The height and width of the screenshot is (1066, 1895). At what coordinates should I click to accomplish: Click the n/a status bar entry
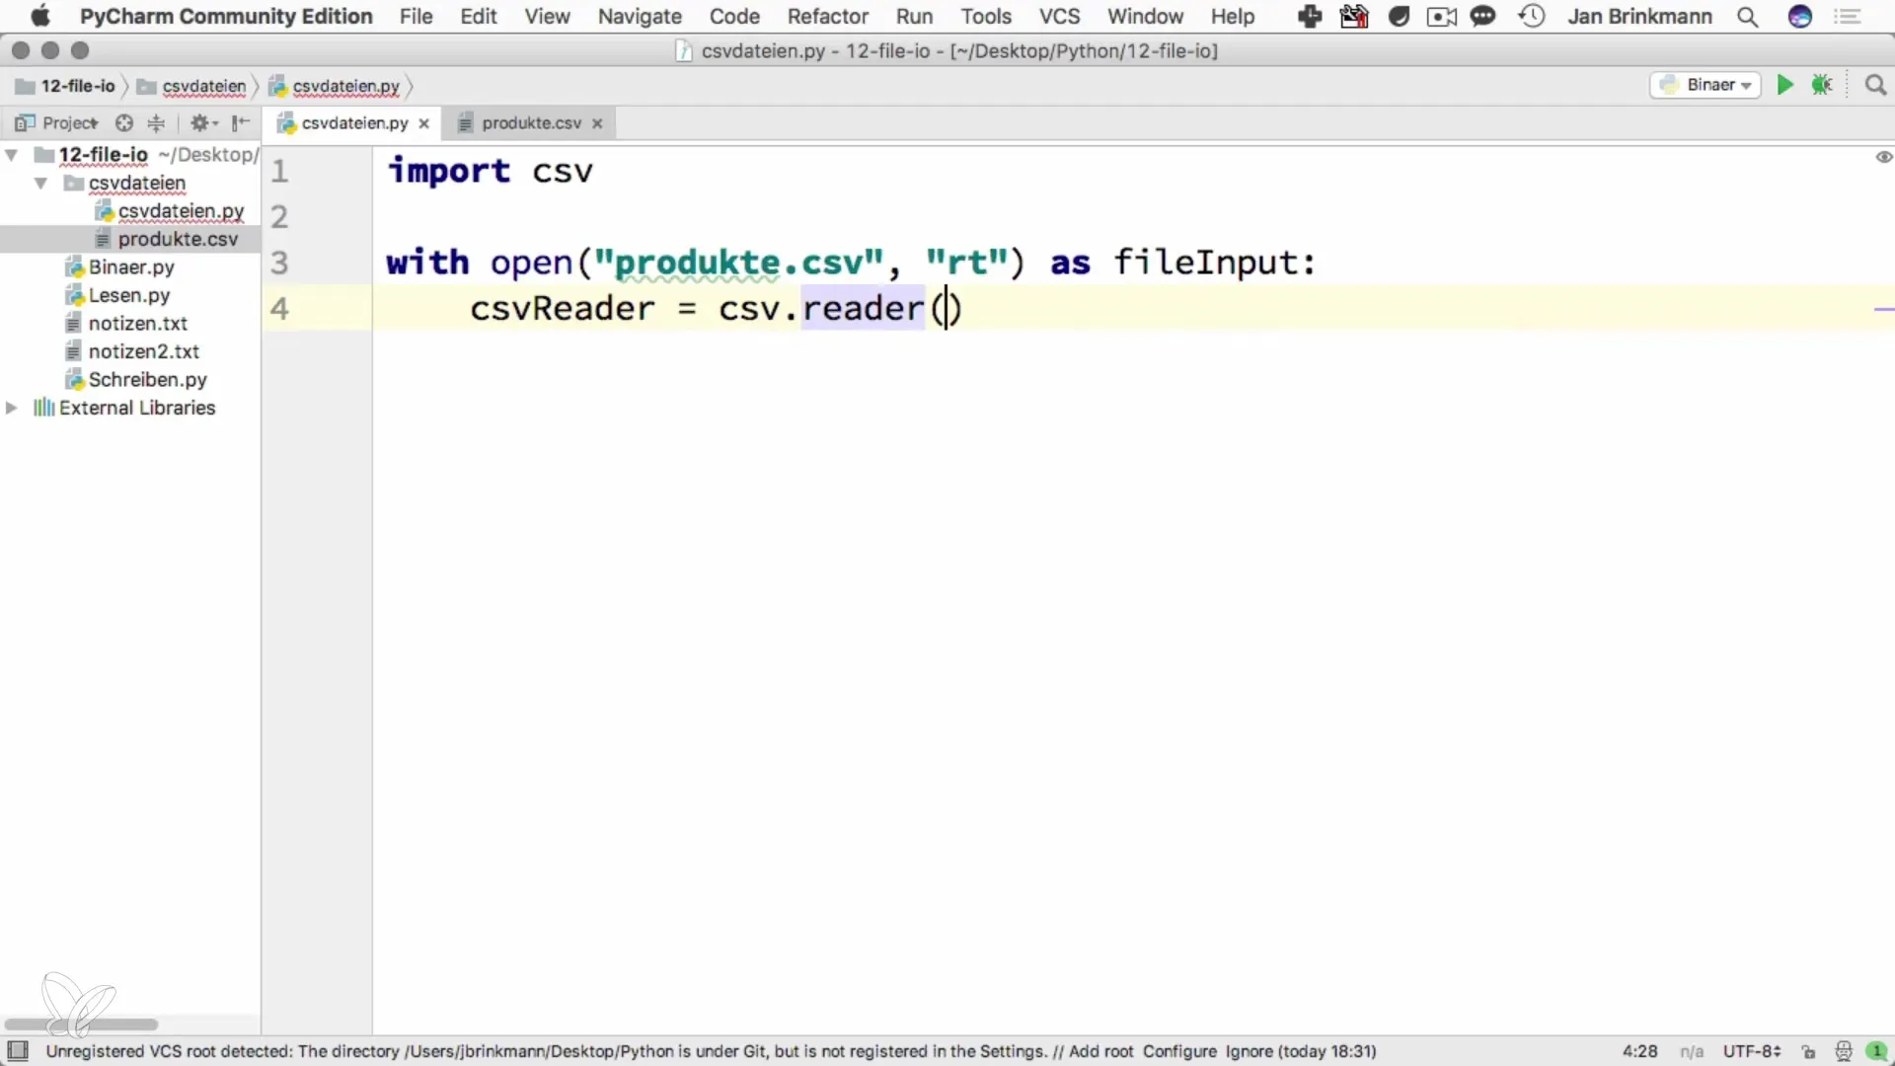(x=1691, y=1051)
